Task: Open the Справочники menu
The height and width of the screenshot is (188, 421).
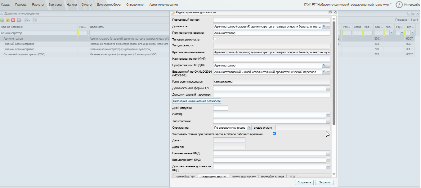Action: [x=135, y=5]
